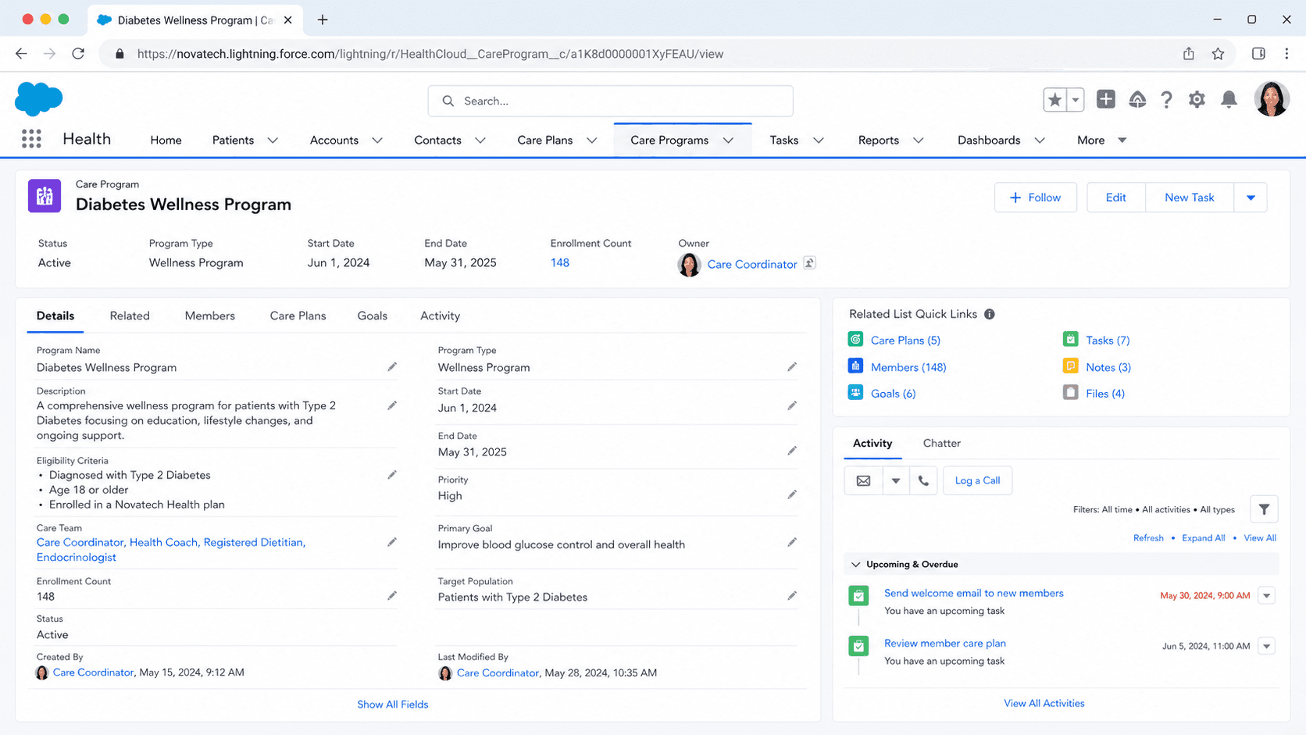This screenshot has width=1306, height=735.
Task: Open the email options dropdown arrow
Action: (896, 480)
